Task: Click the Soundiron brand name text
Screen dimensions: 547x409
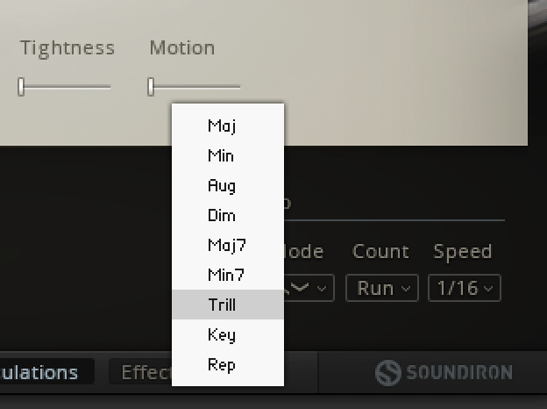Action: click(x=458, y=373)
